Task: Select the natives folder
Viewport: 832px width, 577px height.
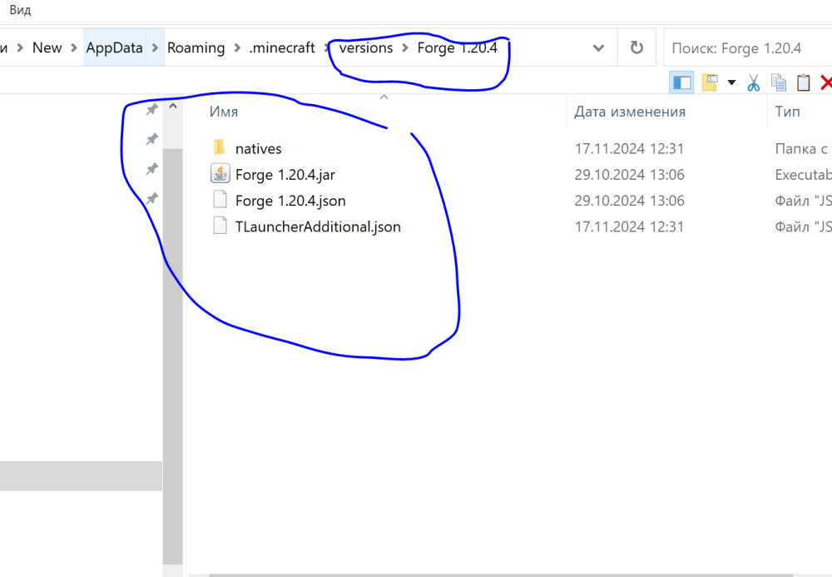Action: point(259,149)
